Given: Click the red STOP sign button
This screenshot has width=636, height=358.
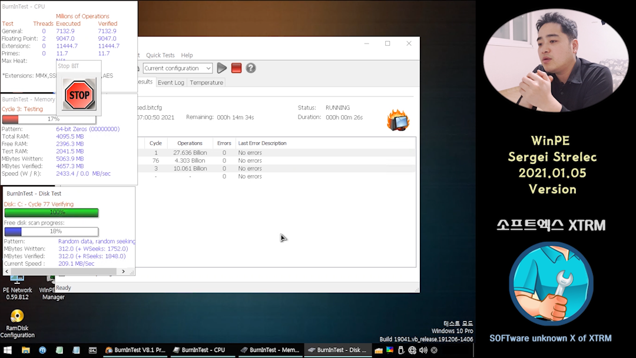Looking at the screenshot, I should [79, 95].
